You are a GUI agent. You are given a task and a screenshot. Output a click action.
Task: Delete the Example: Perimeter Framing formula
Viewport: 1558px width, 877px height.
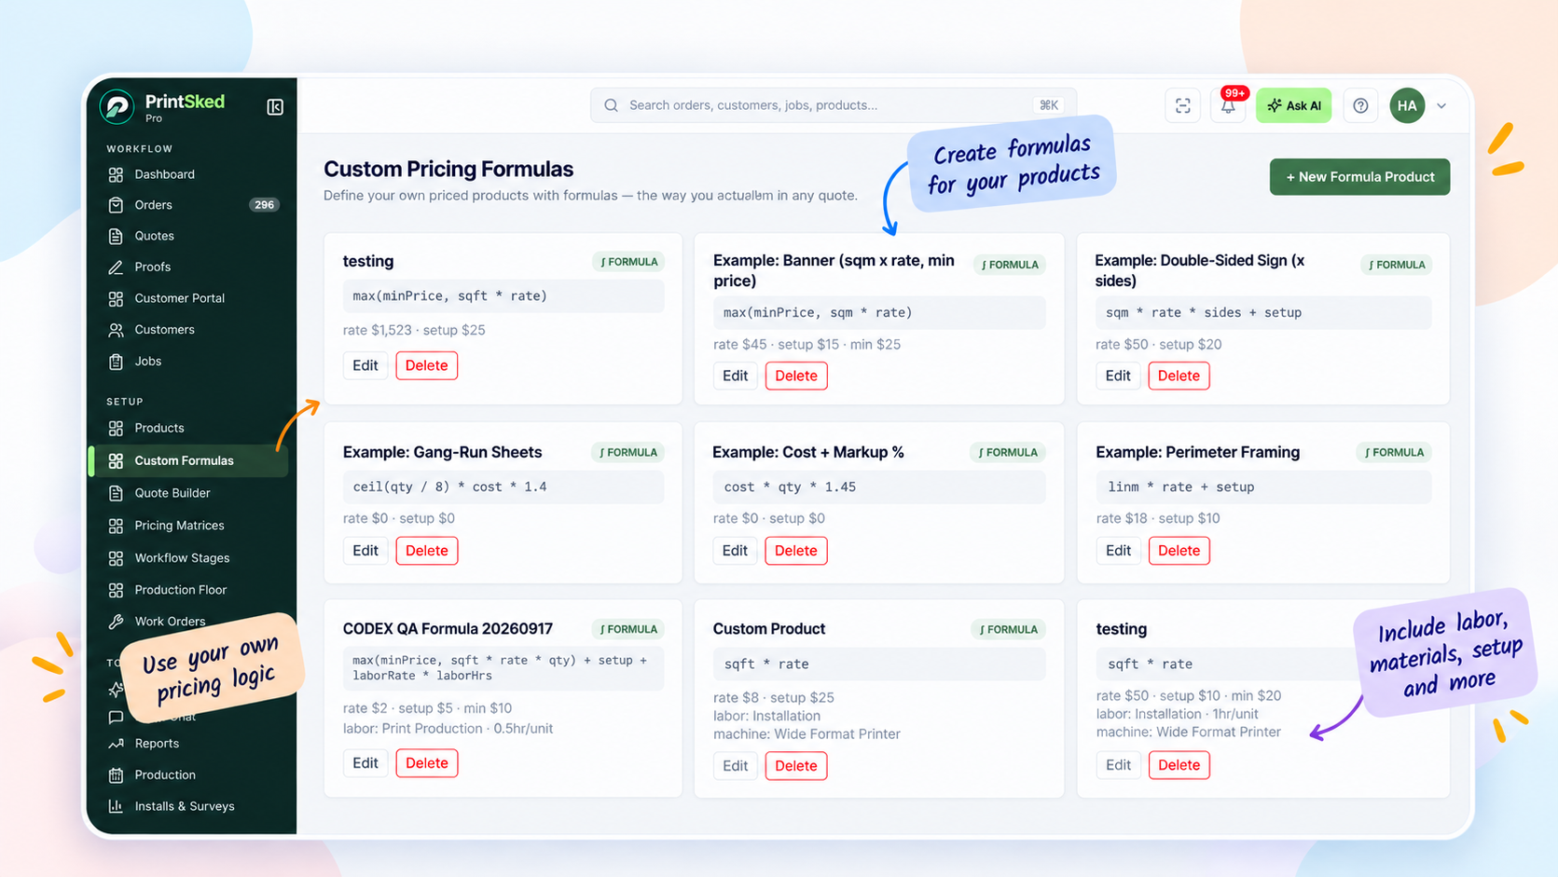(1179, 551)
